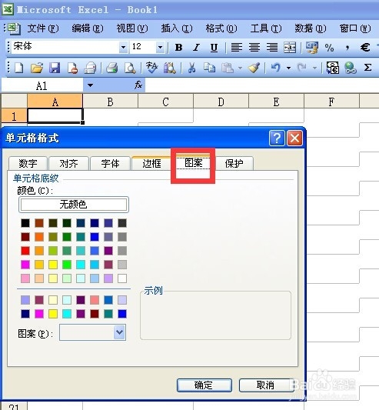Open font name dropdown 宋体
379x410 pixels.
click(x=123, y=48)
